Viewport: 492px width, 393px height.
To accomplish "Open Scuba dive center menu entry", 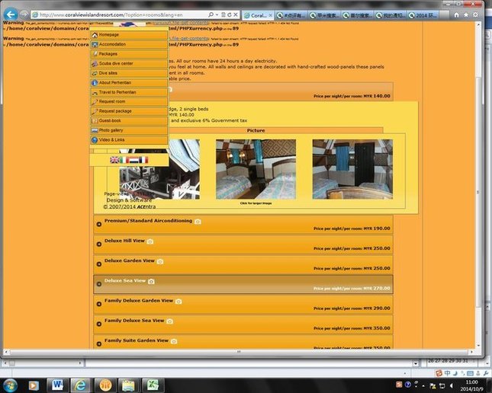I will (129, 64).
